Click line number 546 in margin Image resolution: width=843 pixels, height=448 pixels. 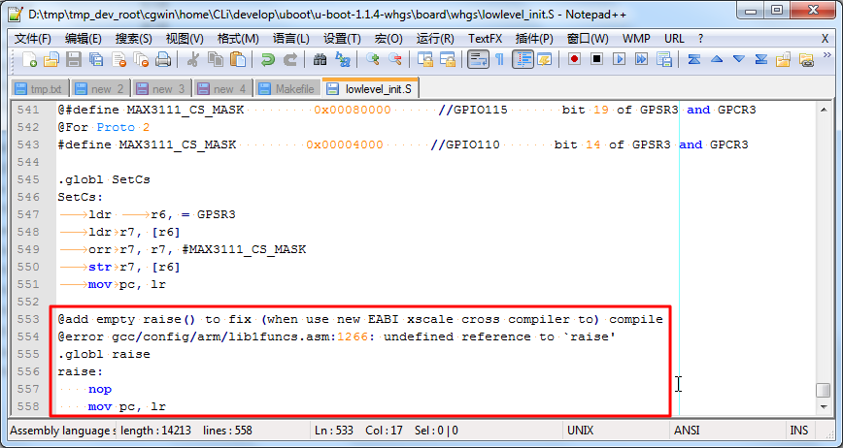point(28,197)
